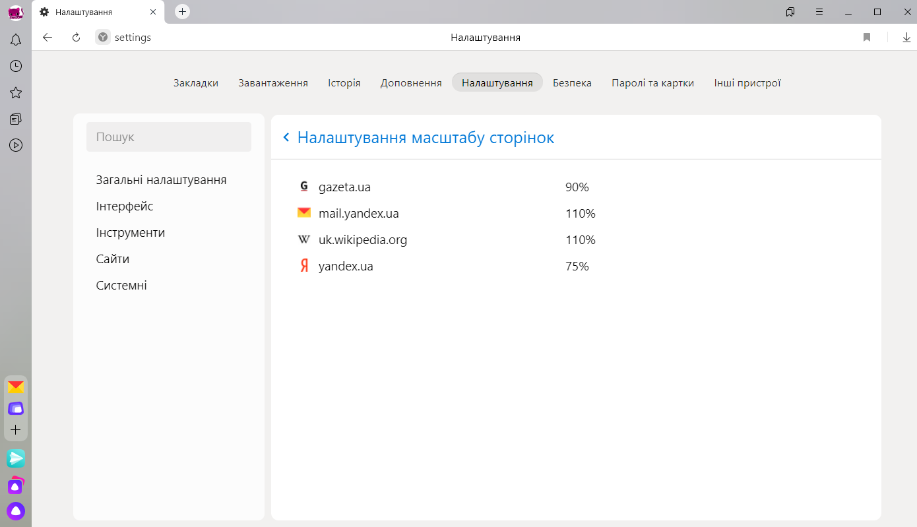
Task: Open Yandex Mail icon in sidebar
Action: pyautogui.click(x=16, y=387)
